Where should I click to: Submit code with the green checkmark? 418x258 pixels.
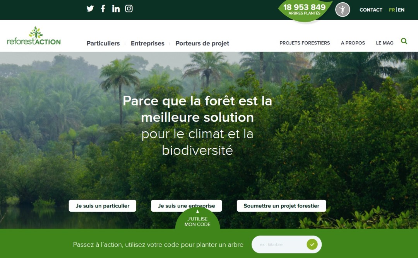coord(312,244)
